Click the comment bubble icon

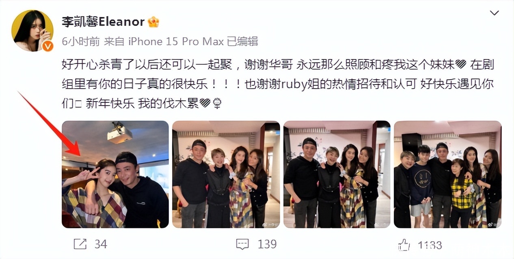click(242, 244)
